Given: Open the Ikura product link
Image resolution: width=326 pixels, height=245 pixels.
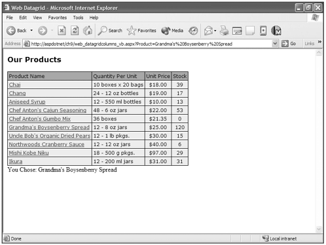Looking at the screenshot, I should pos(16,161).
